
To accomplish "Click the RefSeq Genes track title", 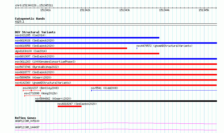I will click(x=25, y=118).
